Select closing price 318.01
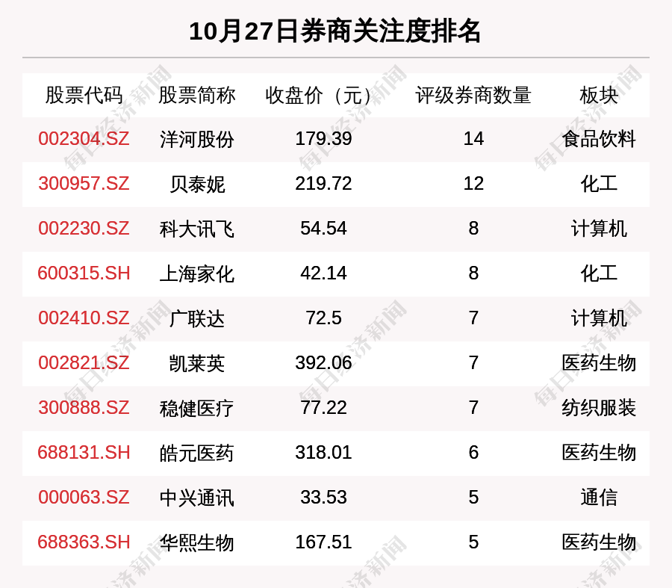 323,453
